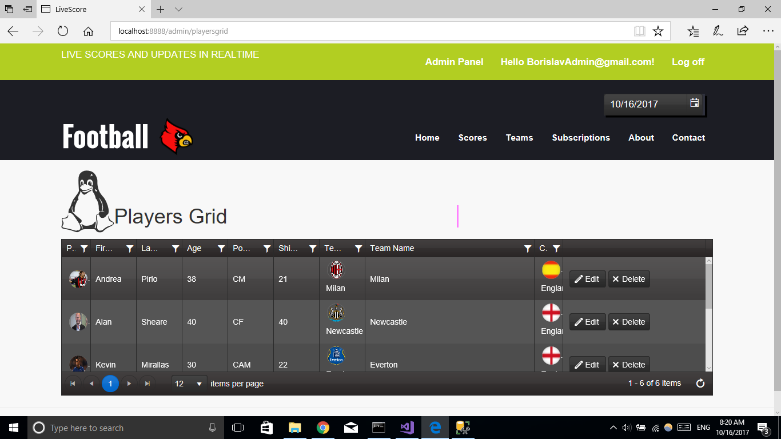
Task: Sort by the Team Name column header
Action: point(392,248)
